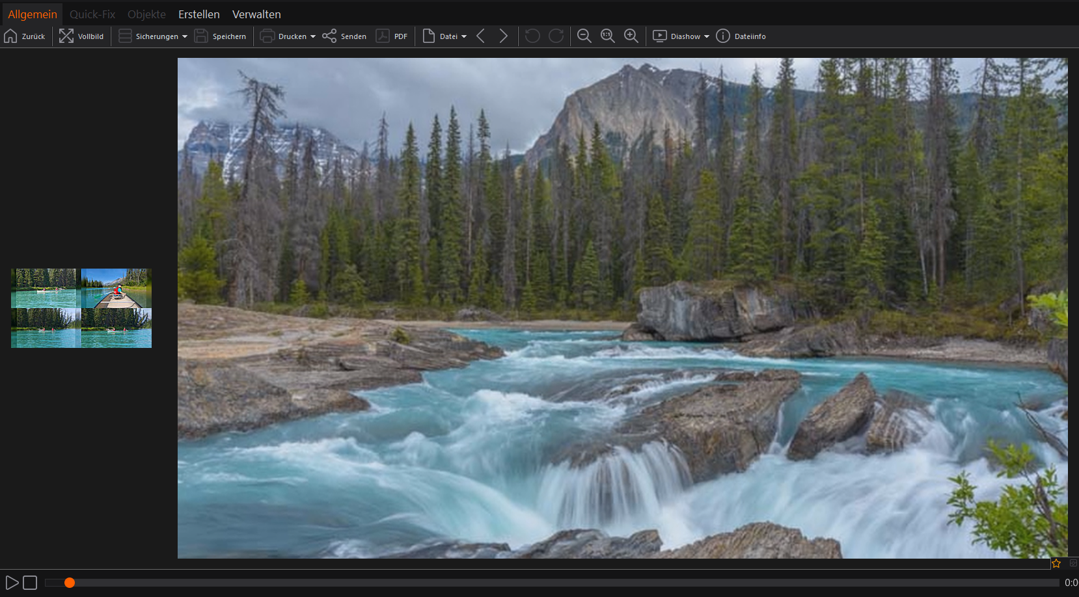Screen dimensions: 1079x597
Task: Share the image via Senden
Action: point(329,36)
